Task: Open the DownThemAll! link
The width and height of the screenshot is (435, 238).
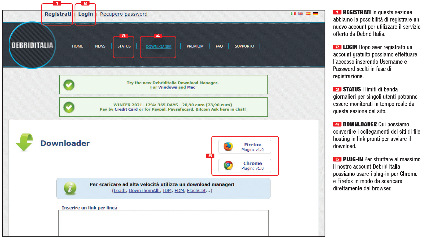Action: coord(144,191)
